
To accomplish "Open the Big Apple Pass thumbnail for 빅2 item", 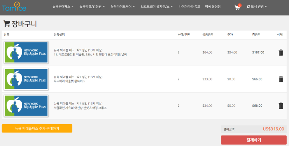I will pos(26,52).
